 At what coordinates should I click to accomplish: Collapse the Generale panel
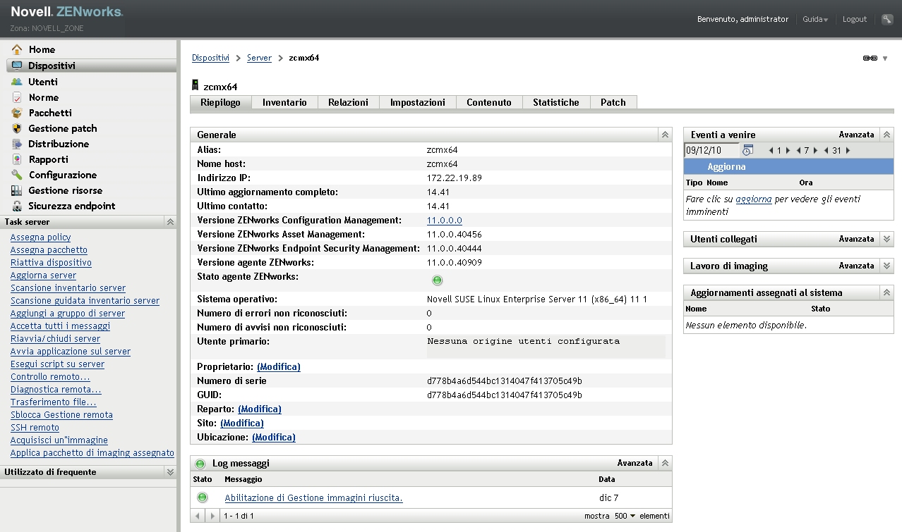tap(664, 135)
